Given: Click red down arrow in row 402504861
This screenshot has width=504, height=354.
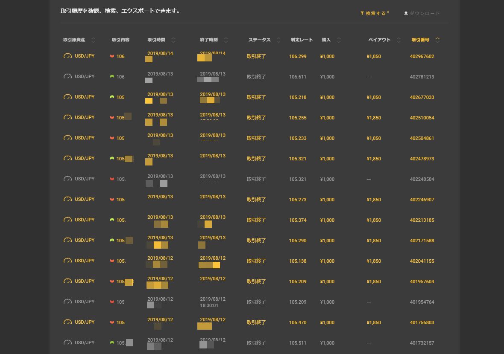Looking at the screenshot, I should 112,138.
